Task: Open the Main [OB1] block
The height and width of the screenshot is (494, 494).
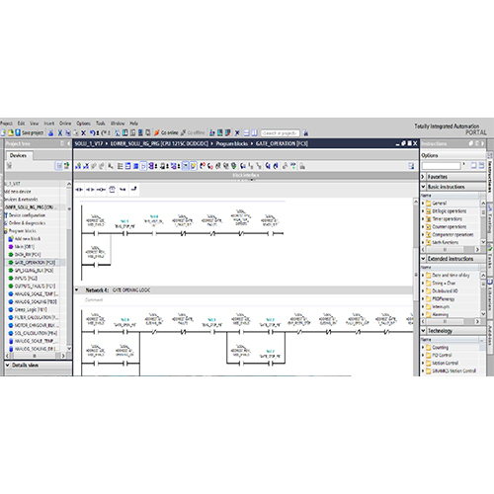Action: click(x=25, y=247)
